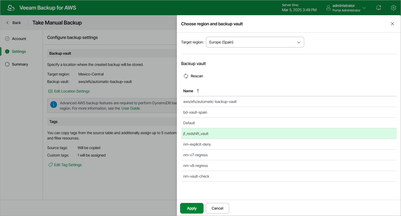401x216 pixels.
Task: Click the Veeam Backup for AWS title
Action: 48,8
